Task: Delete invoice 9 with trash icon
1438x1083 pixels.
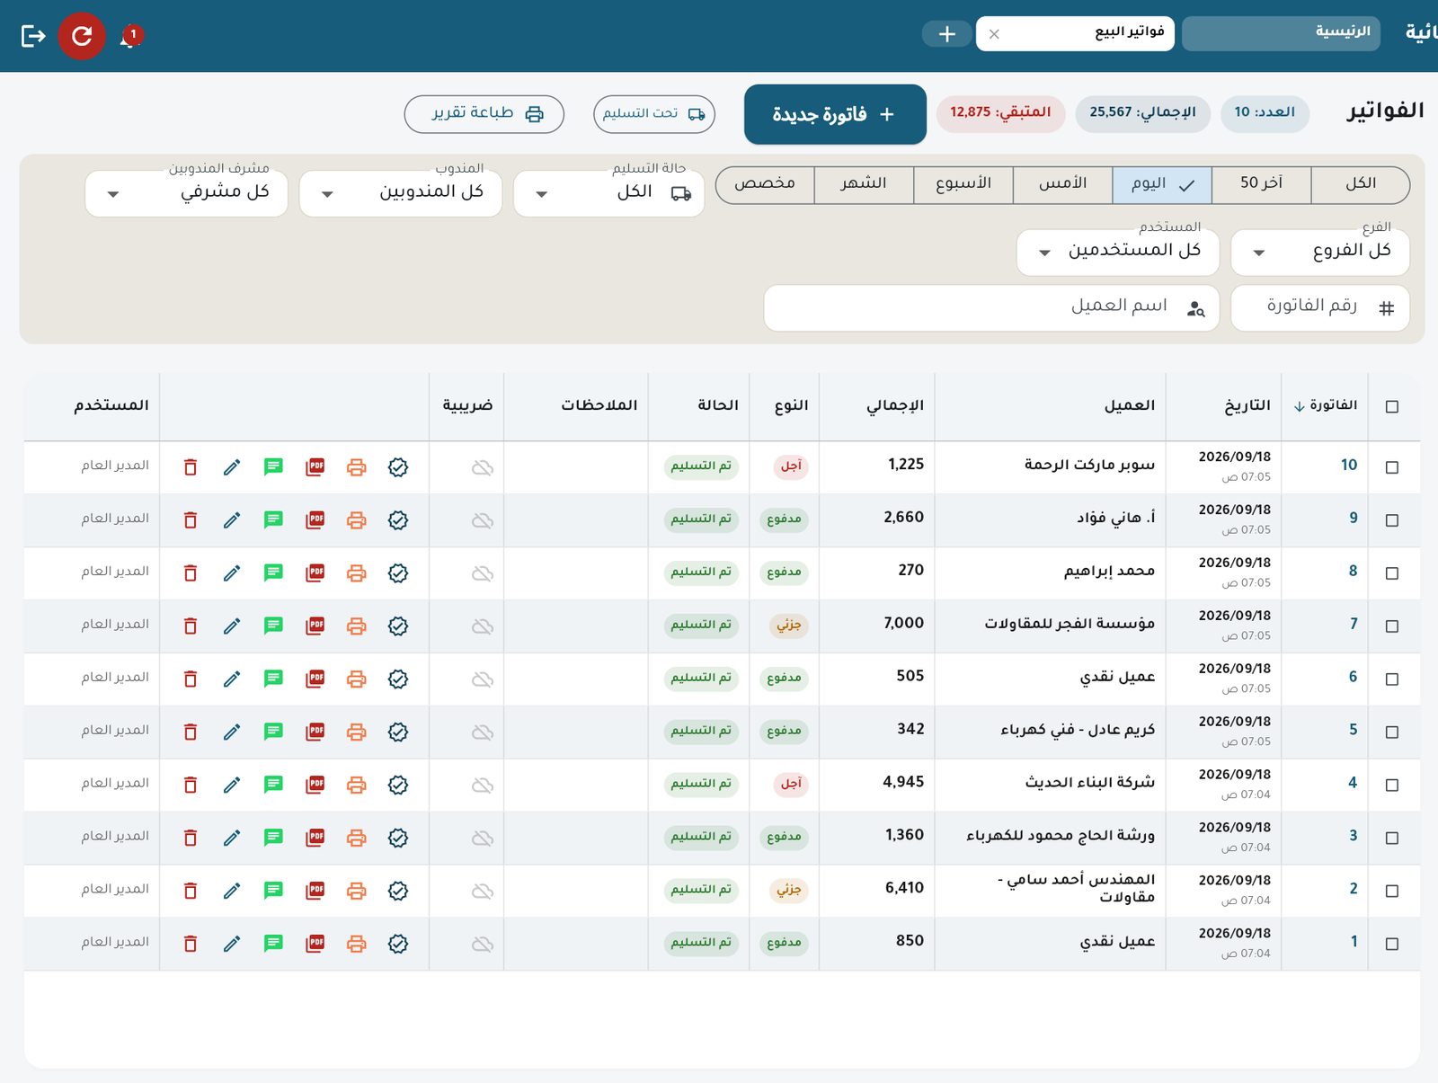Action: point(191,520)
